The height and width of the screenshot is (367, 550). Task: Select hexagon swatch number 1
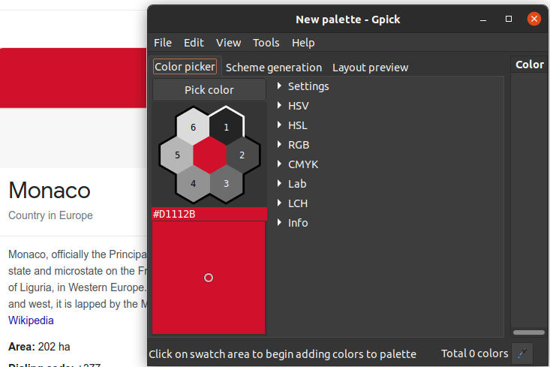[227, 127]
